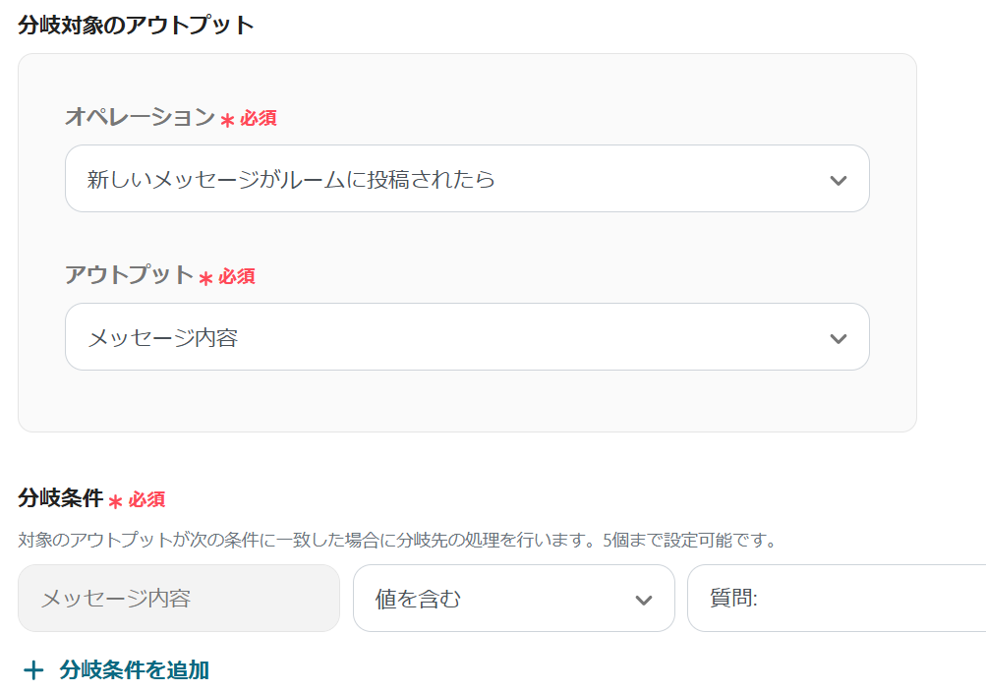Select the 必須 badge beside オペレーション
Viewport: 986px width, 692px height.
click(259, 119)
